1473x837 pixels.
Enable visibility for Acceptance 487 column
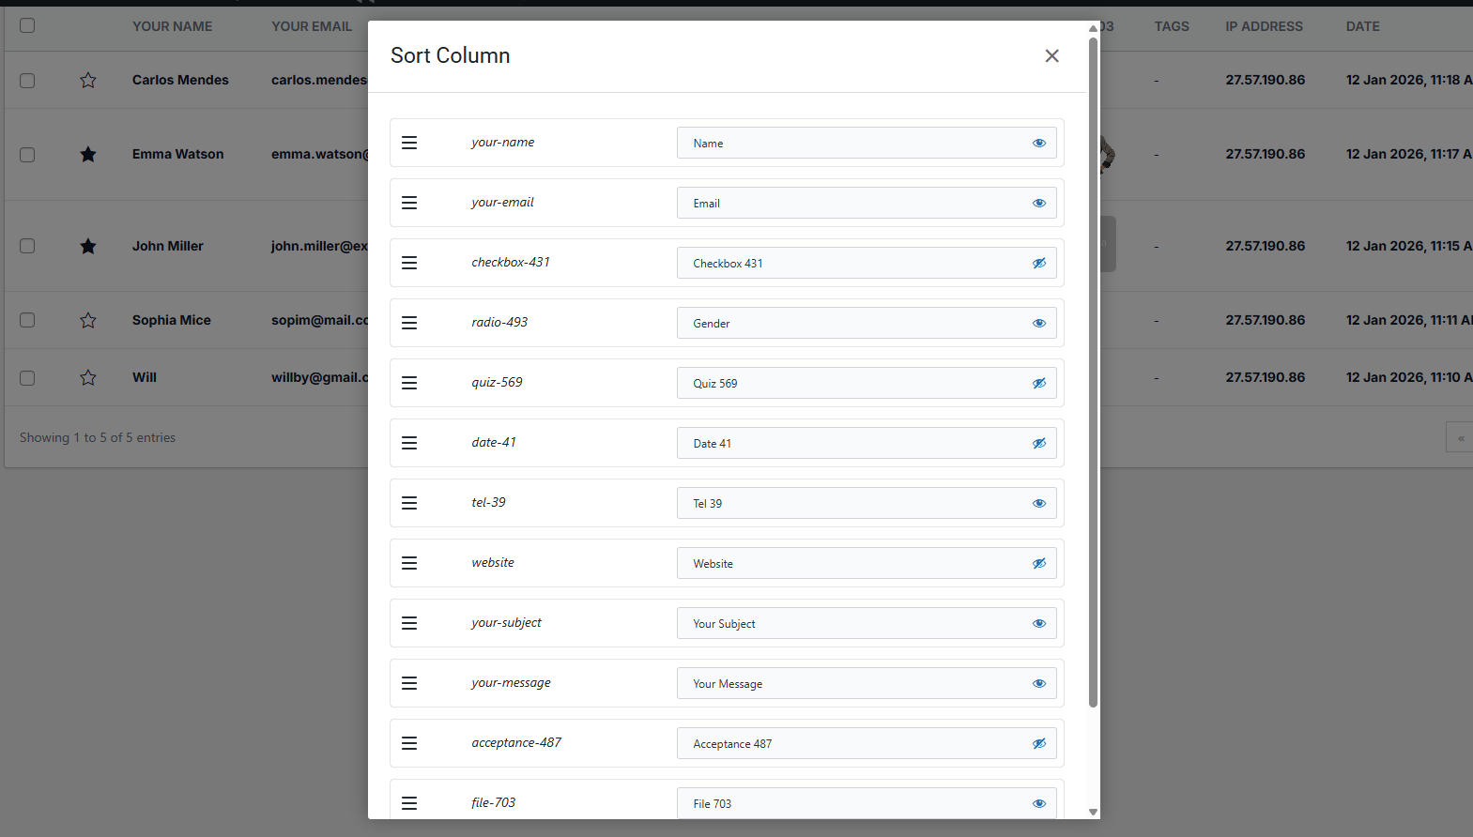point(1038,744)
